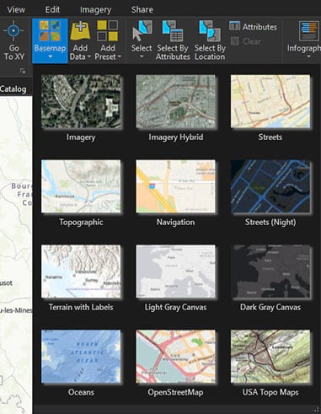Image resolution: width=321 pixels, height=414 pixels.
Task: Click the Add Data icon
Action: point(80,30)
